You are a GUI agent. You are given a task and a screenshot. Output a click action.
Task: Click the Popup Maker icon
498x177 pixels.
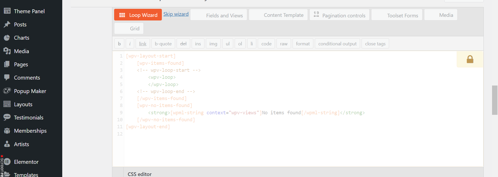click(7, 91)
